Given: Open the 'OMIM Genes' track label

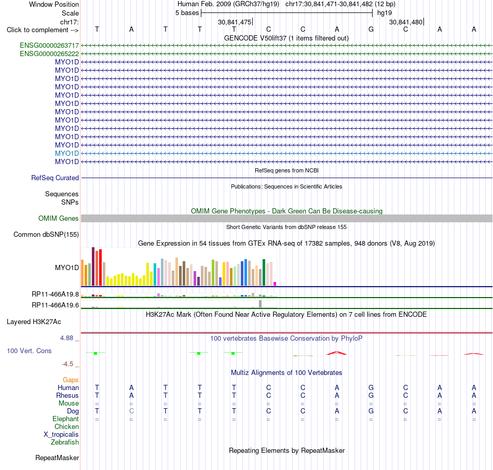Looking at the screenshot, I should tap(58, 218).
